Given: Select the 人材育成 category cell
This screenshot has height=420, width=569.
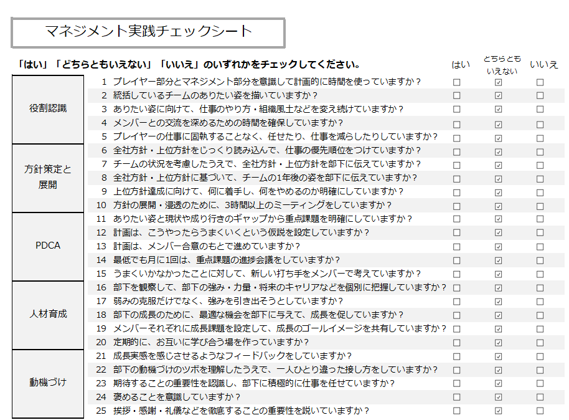Looking at the screenshot, I should tap(48, 315).
